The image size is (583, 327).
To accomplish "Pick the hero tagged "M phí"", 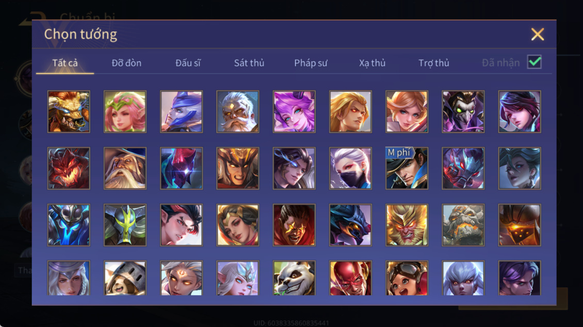I will (407, 168).
